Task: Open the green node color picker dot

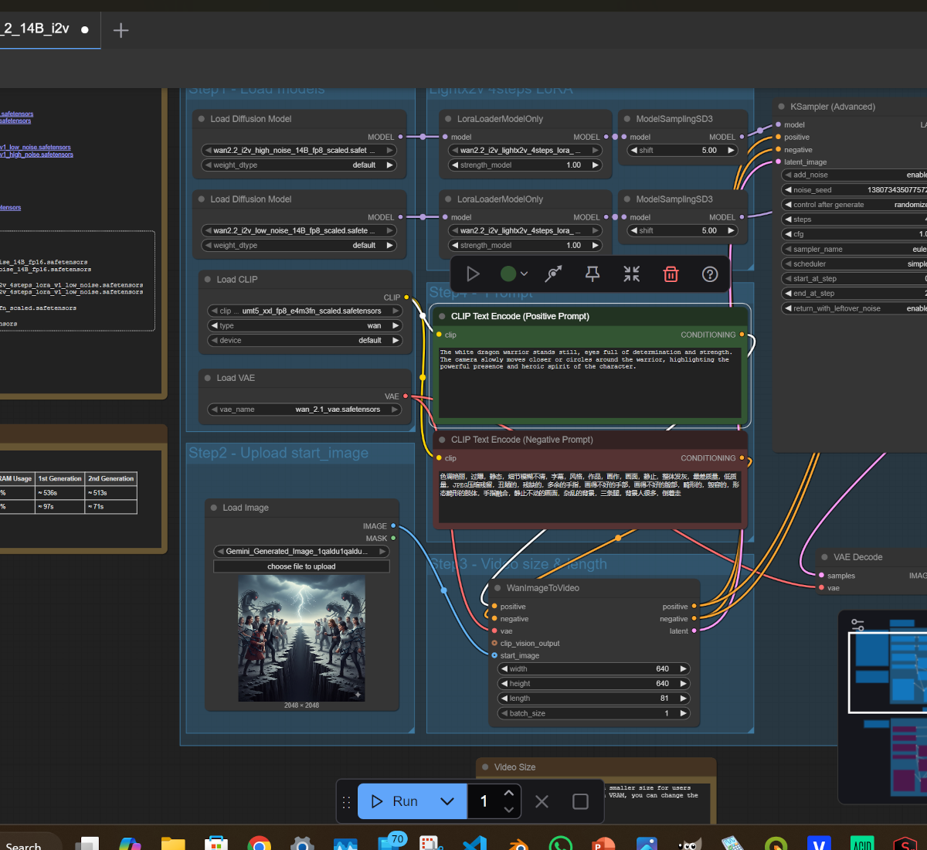Action: 508,274
